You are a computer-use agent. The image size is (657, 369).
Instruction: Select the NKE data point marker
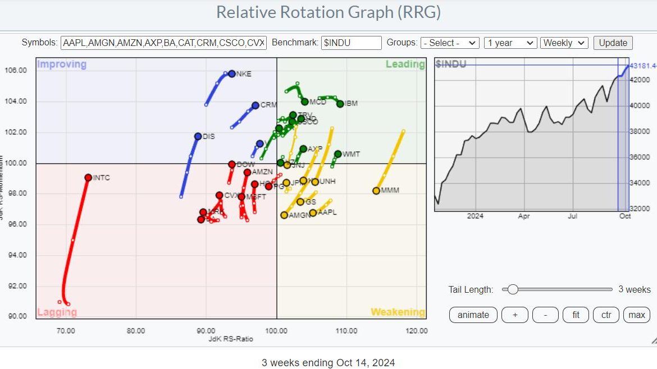tap(232, 73)
